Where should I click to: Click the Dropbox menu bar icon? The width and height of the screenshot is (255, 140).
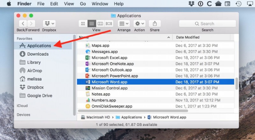(x=192, y=4)
